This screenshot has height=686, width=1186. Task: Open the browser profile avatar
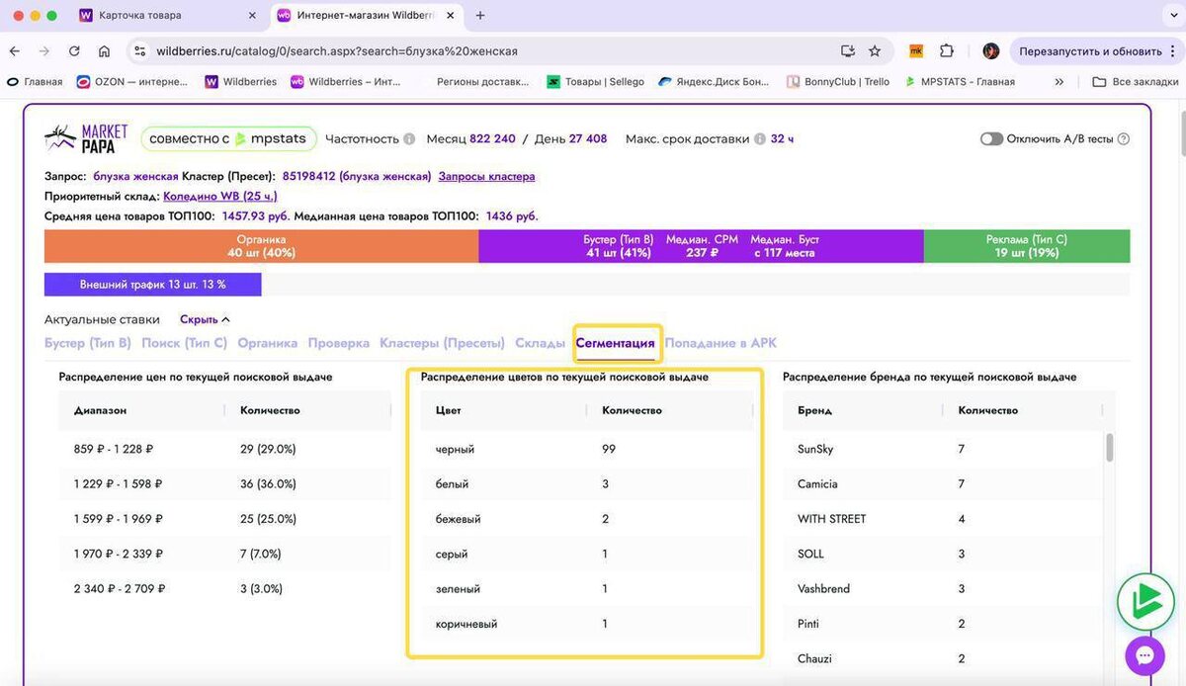[990, 51]
